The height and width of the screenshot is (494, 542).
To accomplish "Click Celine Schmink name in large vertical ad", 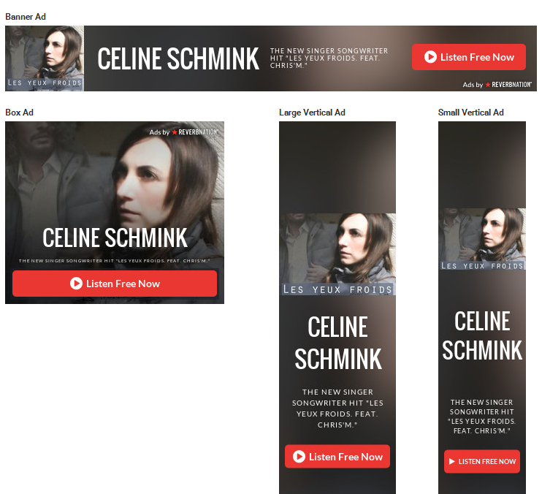I will click(x=337, y=343).
